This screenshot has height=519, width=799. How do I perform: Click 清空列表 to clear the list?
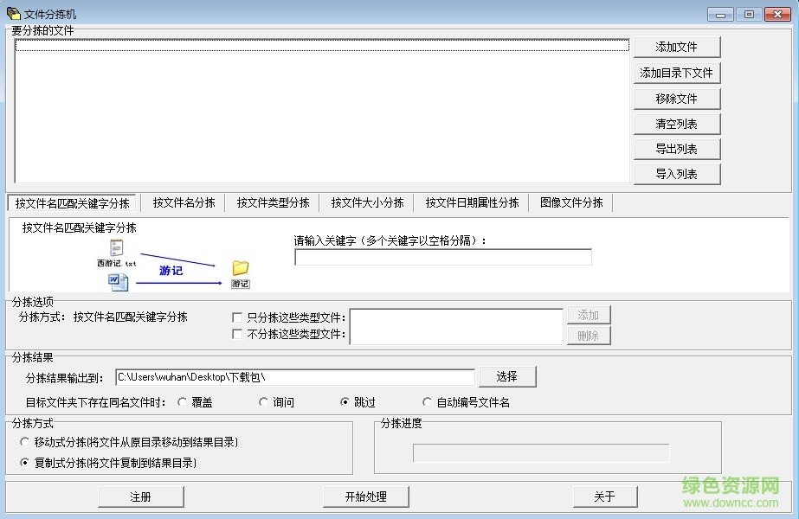(x=676, y=123)
